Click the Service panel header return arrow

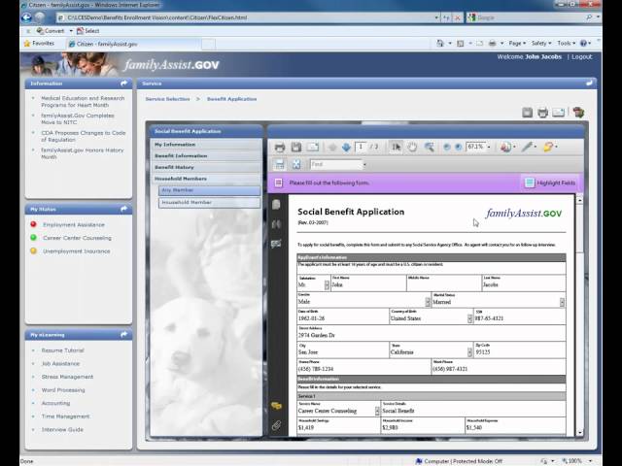click(x=589, y=83)
